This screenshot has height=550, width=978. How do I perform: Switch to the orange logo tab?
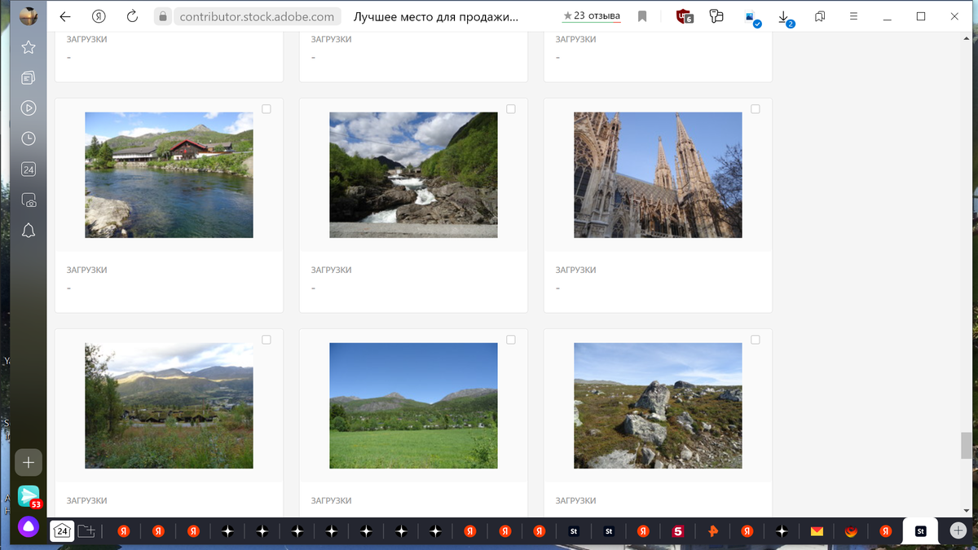pos(712,531)
